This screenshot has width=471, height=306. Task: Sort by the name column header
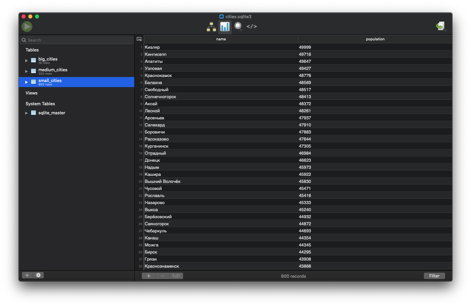pos(221,39)
